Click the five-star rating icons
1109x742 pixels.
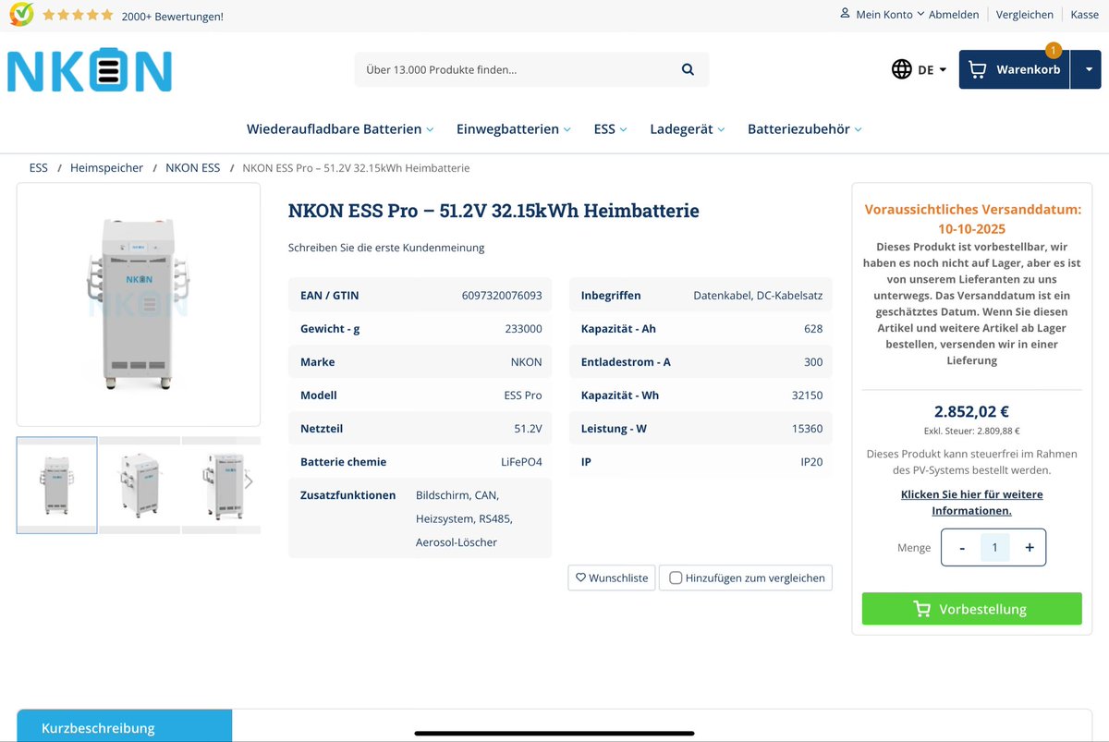[x=78, y=15]
